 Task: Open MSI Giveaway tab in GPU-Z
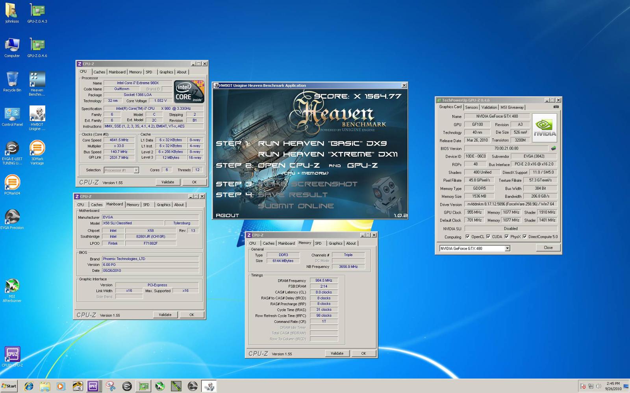tap(512, 107)
